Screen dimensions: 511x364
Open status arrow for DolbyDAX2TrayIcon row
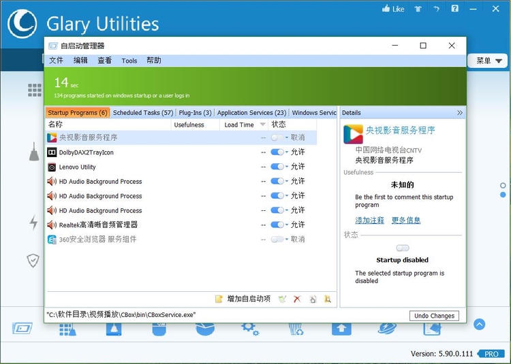(x=287, y=152)
